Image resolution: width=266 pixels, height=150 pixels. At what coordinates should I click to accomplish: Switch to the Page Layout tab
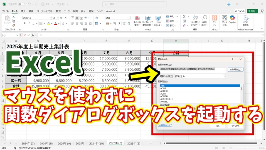[44, 11]
